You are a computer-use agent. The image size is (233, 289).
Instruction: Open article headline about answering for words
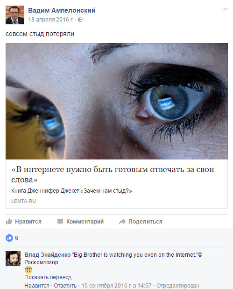113,174
